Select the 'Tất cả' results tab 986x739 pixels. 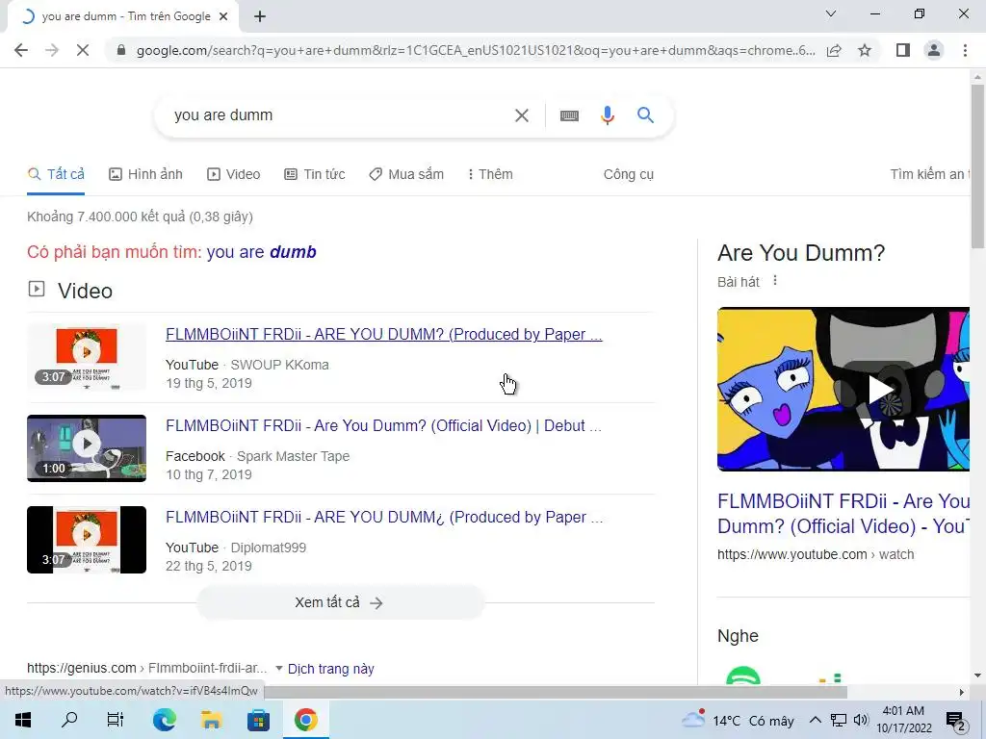point(56,174)
